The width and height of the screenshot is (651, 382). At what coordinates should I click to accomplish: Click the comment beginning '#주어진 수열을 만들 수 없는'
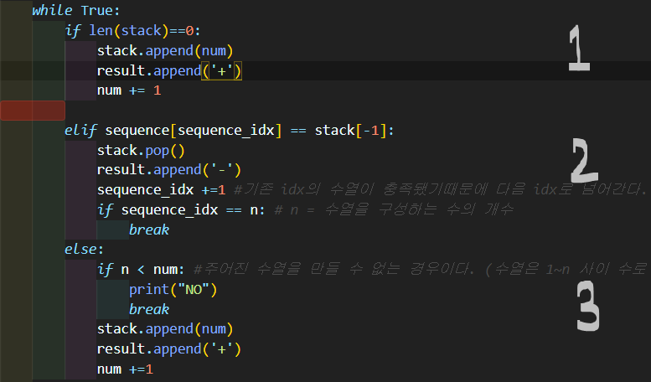pos(421,269)
